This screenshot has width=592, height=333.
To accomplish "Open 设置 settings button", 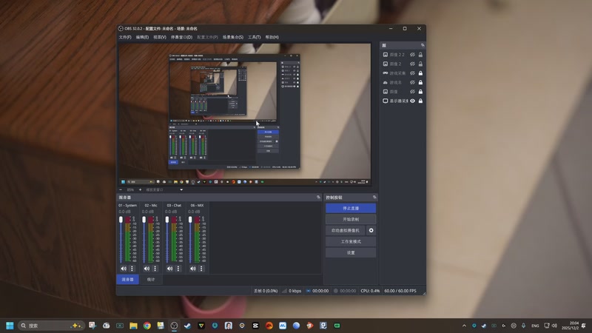I will coord(351,252).
